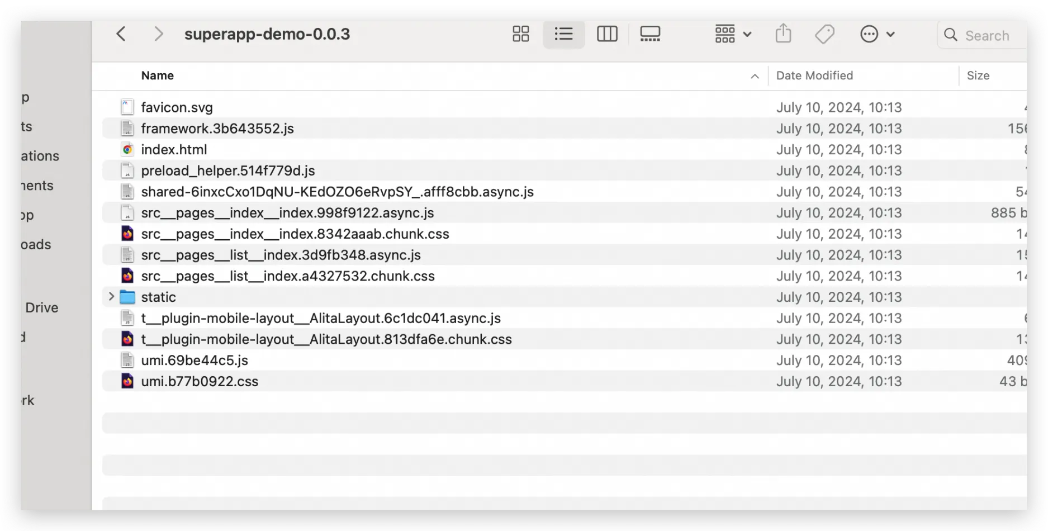Select t__plugin-mobile-layout__AlitaLayout.6c1dc041.async.js name
This screenshot has height=531, width=1048.
pyautogui.click(x=321, y=318)
